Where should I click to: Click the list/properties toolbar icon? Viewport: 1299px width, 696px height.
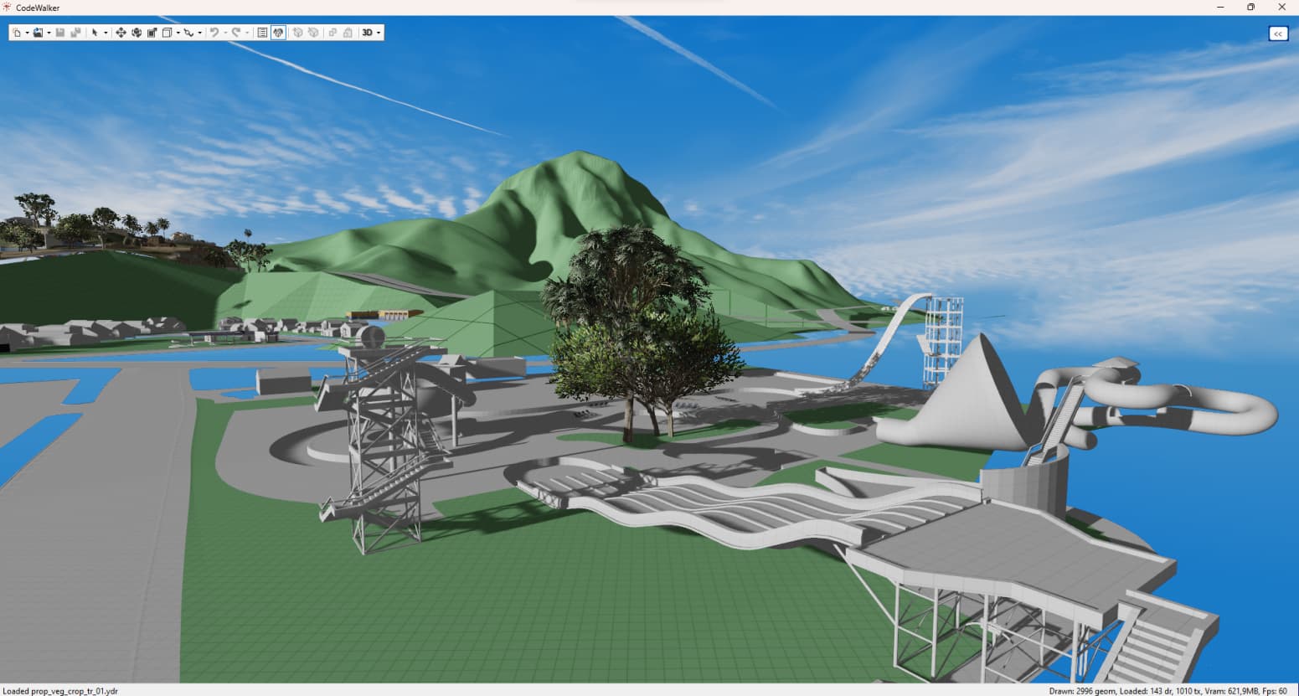262,33
